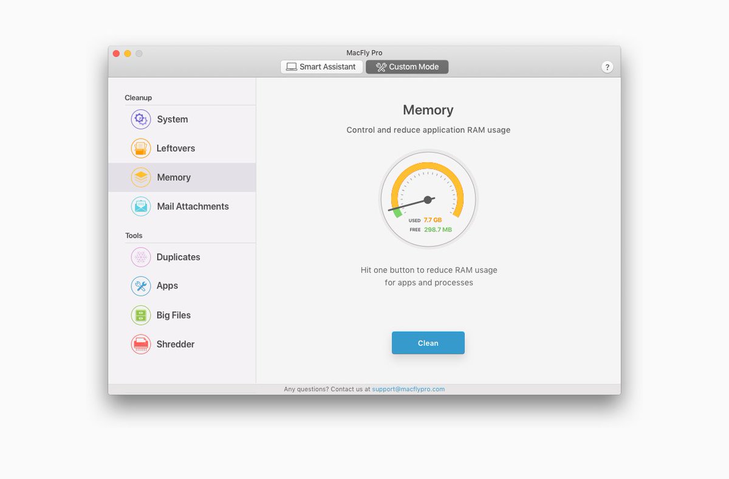The height and width of the screenshot is (479, 729).
Task: Click the MacFly Pro window title
Action: click(x=364, y=53)
